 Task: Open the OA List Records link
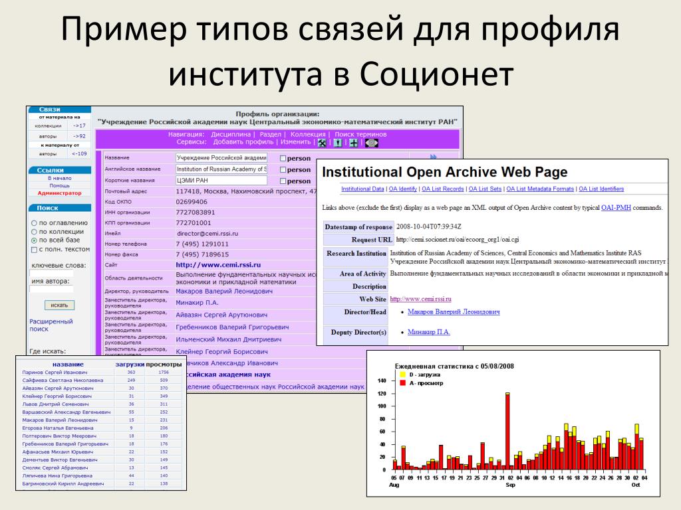coord(442,189)
